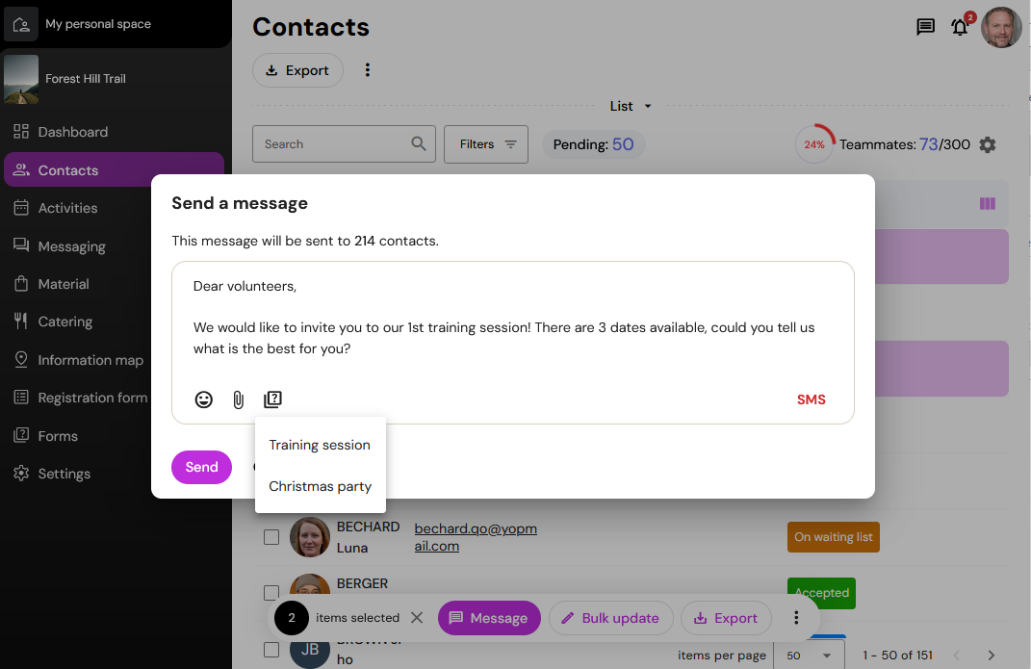Open teammates settings gear icon

click(988, 144)
